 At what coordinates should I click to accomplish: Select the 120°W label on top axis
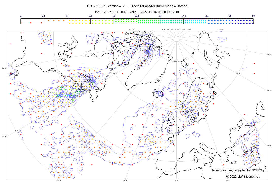(x=163, y=29)
